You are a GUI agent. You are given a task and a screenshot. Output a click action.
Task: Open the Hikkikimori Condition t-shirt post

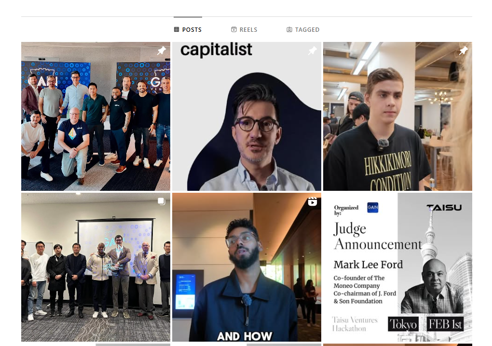pos(397,116)
